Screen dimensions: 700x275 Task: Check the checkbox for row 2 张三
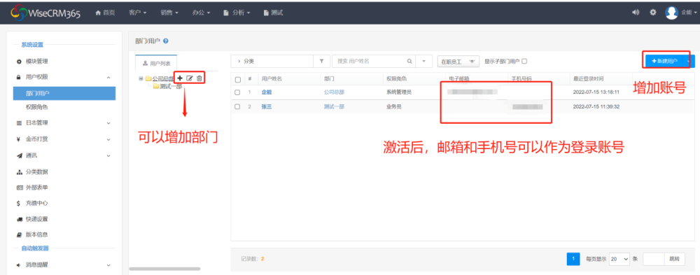[x=238, y=106]
